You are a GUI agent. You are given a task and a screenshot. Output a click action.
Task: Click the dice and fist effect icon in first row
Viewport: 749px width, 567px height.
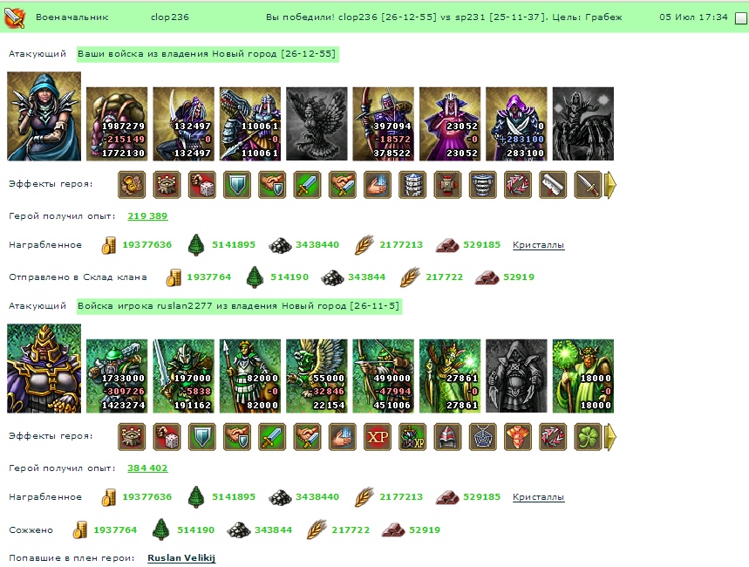(202, 185)
